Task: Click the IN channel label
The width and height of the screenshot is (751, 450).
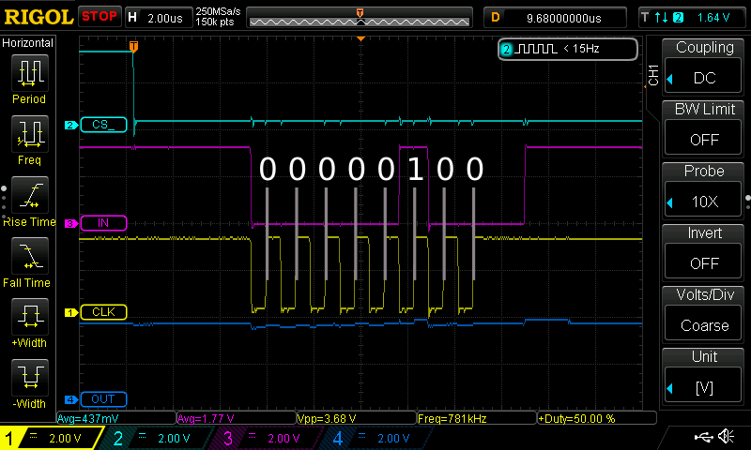Action: [103, 223]
